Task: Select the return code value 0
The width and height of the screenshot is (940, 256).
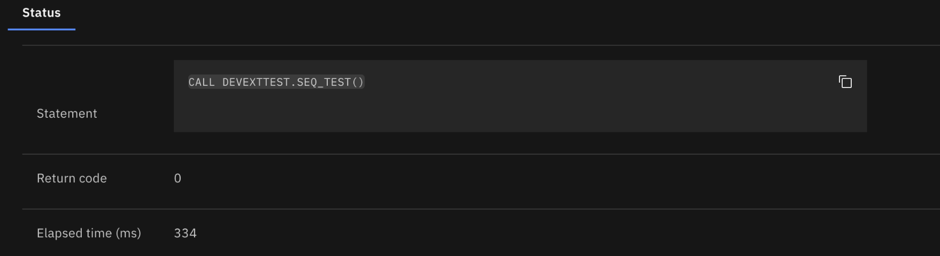Action: (x=178, y=178)
